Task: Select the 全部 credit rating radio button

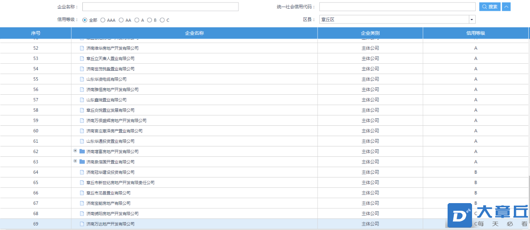Action: click(x=85, y=20)
